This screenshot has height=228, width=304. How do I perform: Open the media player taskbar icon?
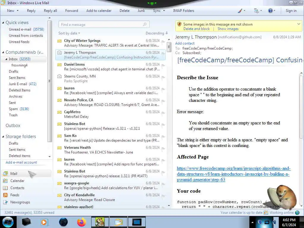[44, 222]
